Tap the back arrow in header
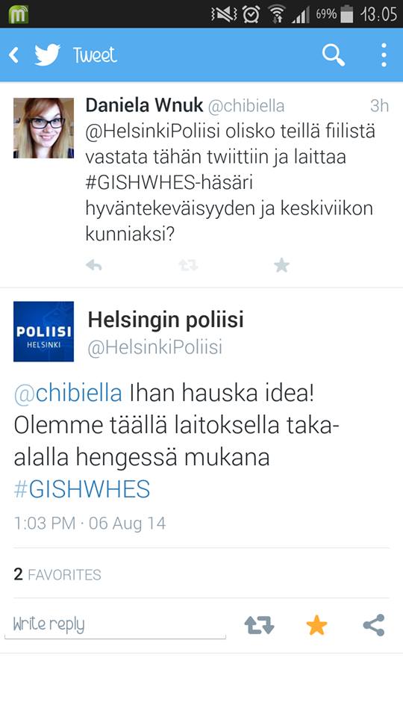 (13, 55)
